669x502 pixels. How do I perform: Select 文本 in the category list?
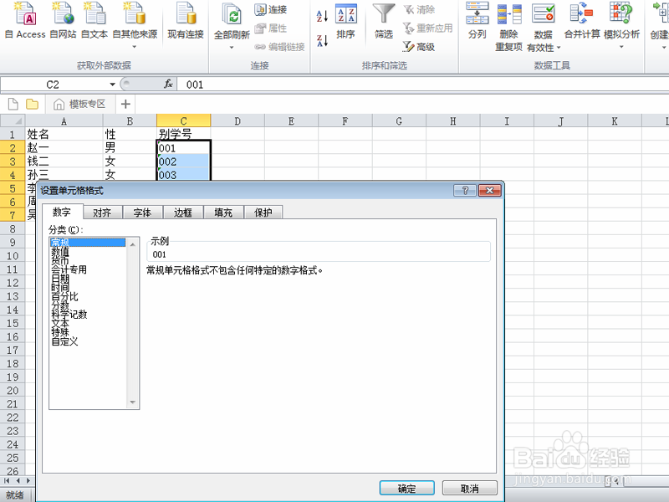(60, 325)
